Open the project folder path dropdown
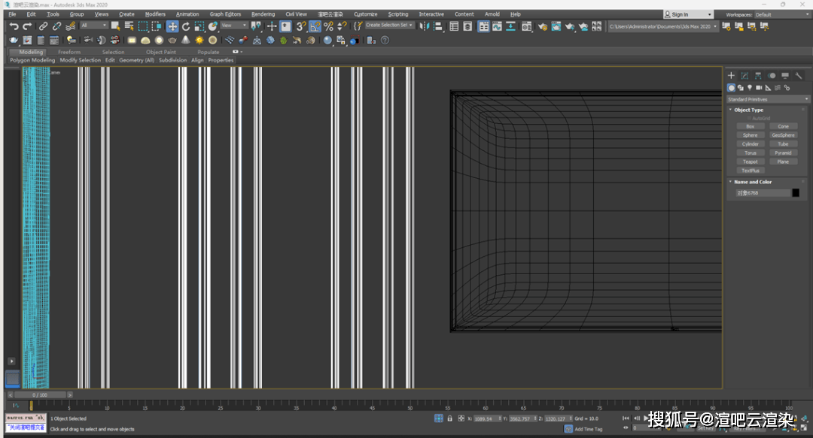Image resolution: width=813 pixels, height=438 pixels. pyautogui.click(x=663, y=26)
